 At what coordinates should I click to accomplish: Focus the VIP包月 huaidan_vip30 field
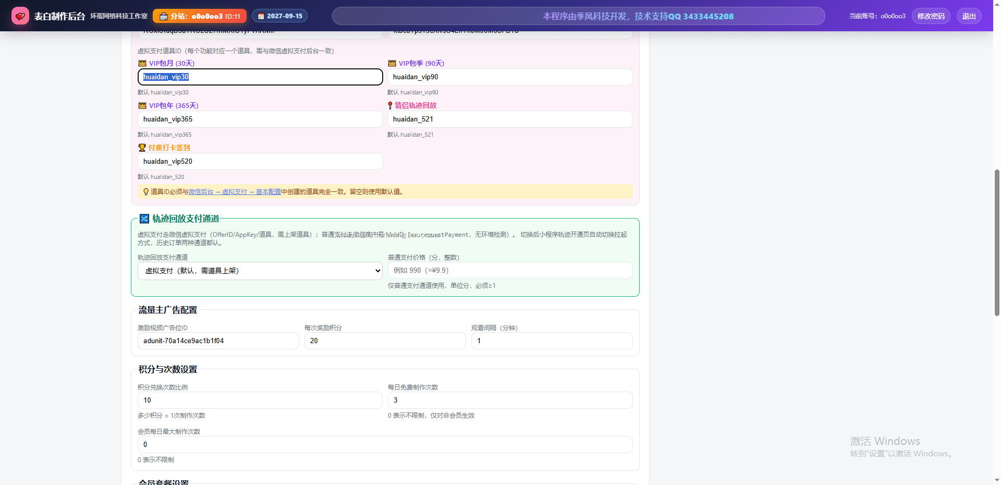pyautogui.click(x=260, y=77)
